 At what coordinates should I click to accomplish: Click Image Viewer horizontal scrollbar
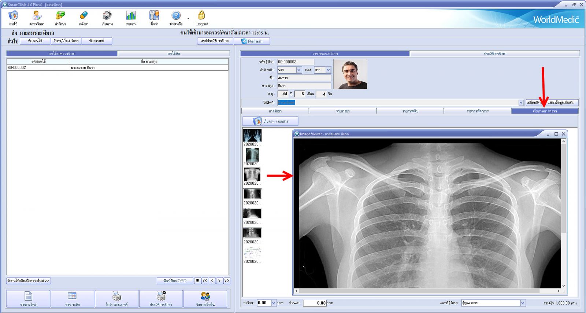pos(419,291)
